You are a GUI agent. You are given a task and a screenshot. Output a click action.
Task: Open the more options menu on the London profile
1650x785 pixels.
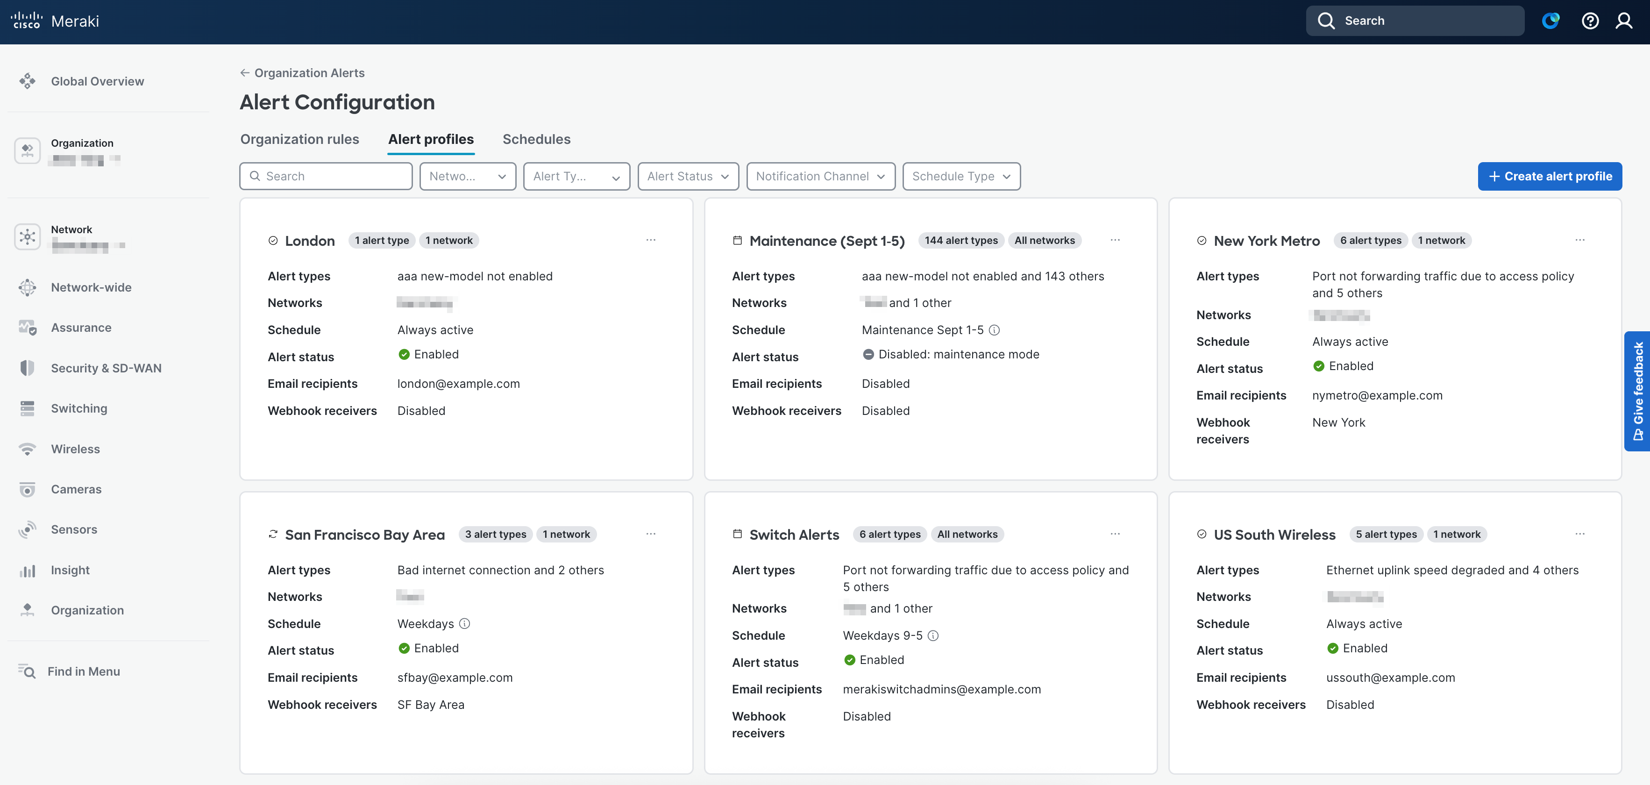[651, 240]
